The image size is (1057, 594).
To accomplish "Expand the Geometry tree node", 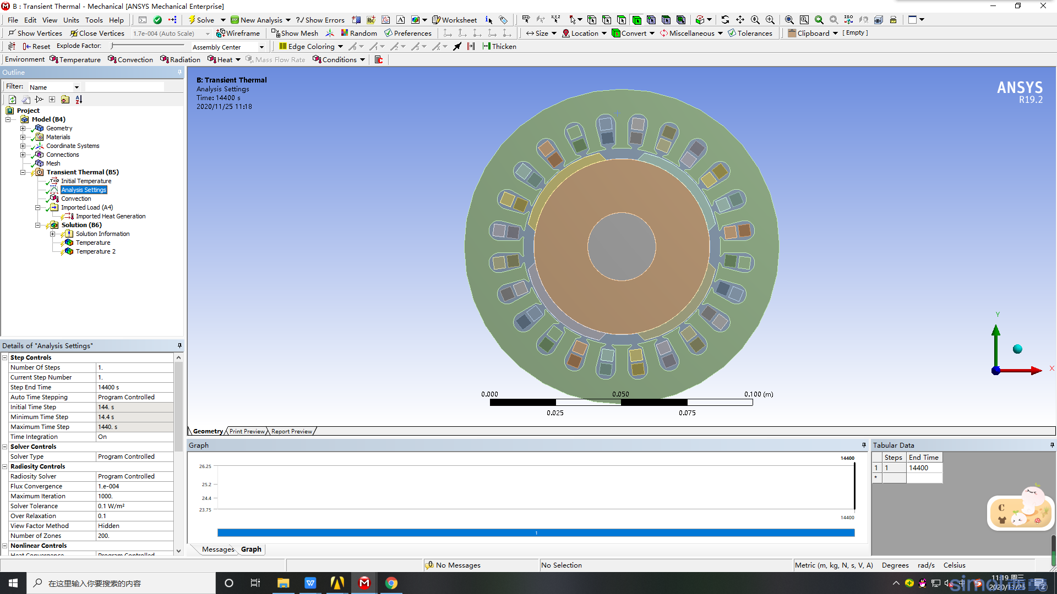I will click(23, 128).
